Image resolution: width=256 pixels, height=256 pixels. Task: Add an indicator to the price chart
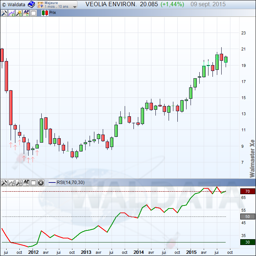pos(12,13)
